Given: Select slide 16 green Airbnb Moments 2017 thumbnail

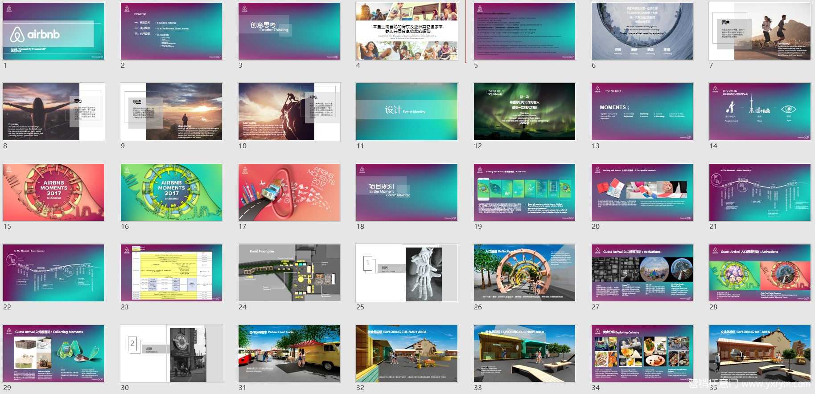Looking at the screenshot, I should [172, 192].
